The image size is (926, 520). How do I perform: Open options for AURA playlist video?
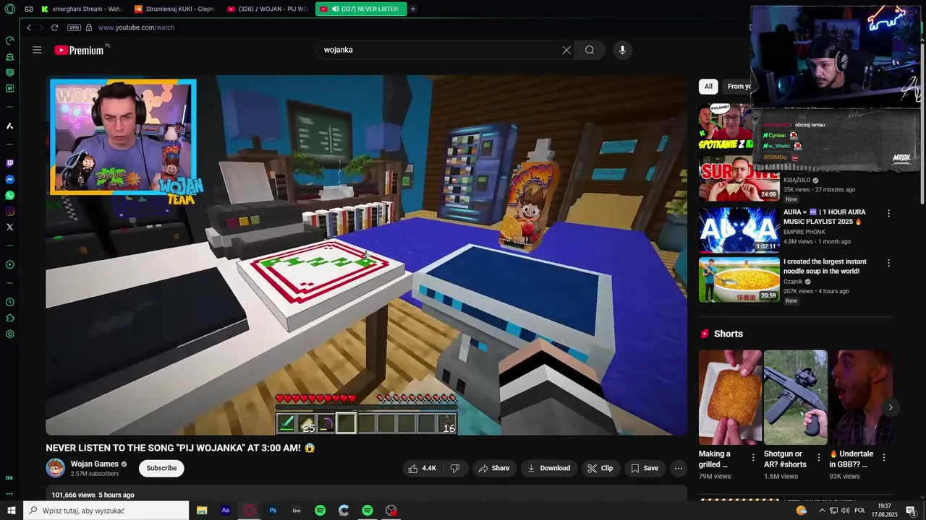889,213
